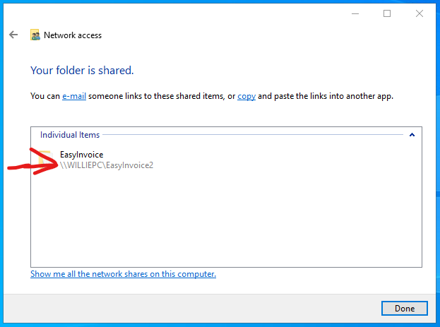440x327 pixels.
Task: Click the Individual Items group header
Action: click(70, 135)
